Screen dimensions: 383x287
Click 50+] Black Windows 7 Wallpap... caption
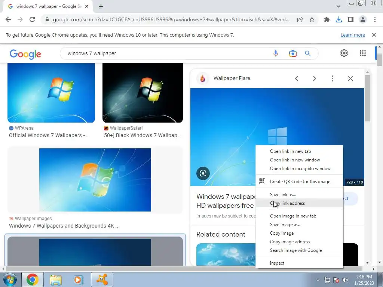[142, 135]
